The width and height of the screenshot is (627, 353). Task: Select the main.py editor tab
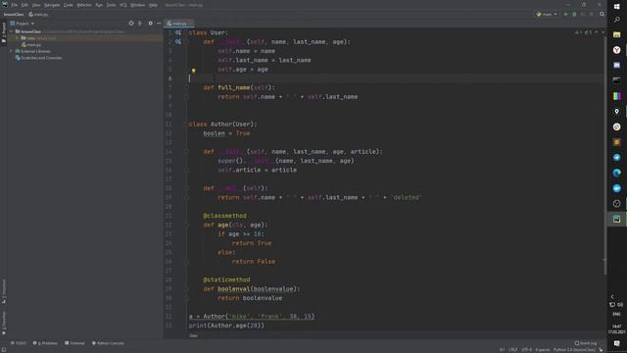(x=179, y=24)
